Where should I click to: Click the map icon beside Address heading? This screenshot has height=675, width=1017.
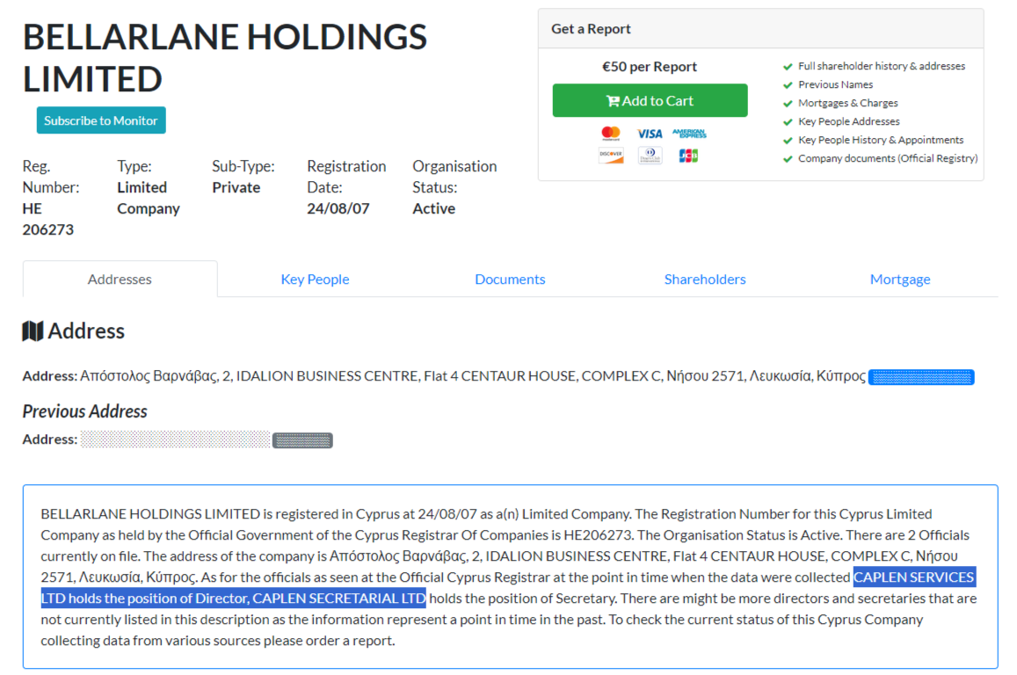tap(33, 331)
